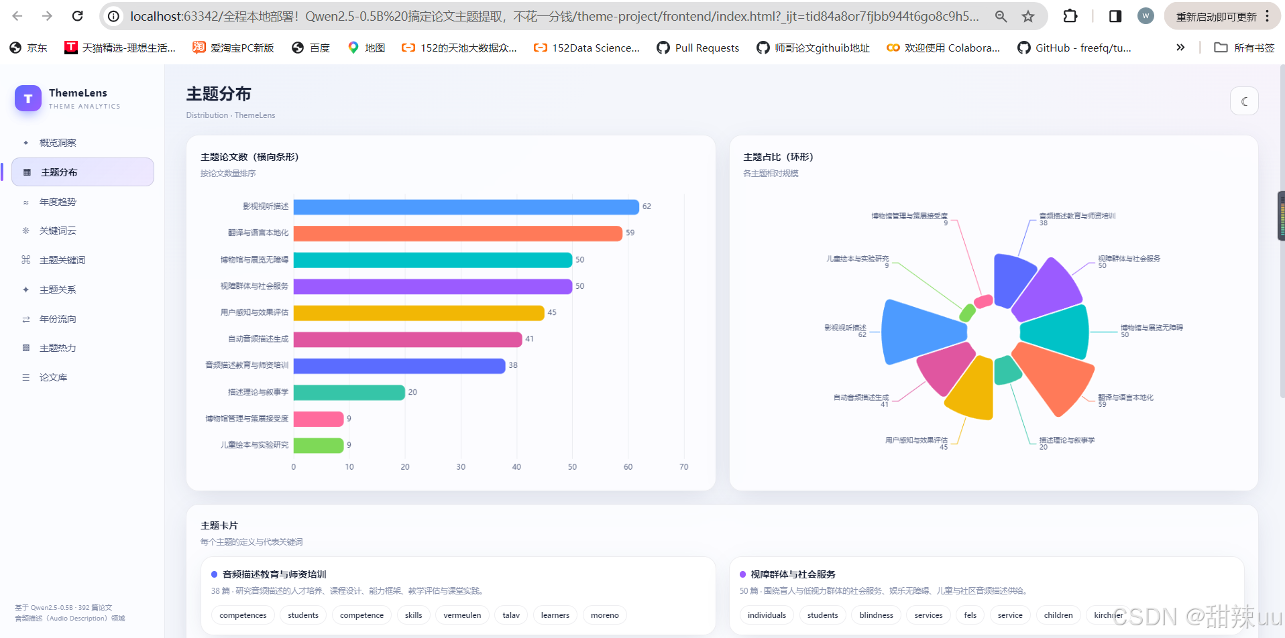1285x638 pixels.
Task: Click individuals keyword chip
Action: pyautogui.click(x=767, y=615)
